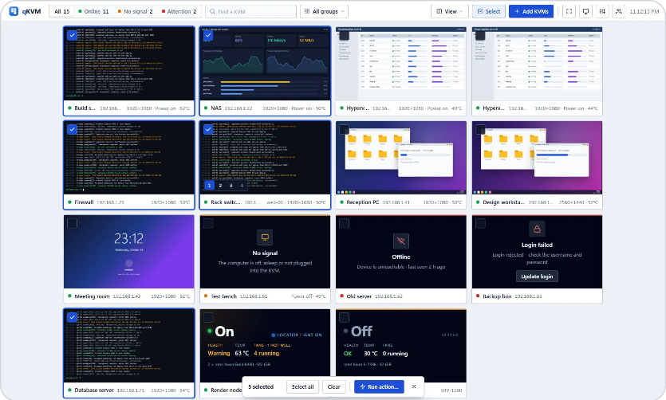This screenshot has height=400, width=666.
Task: Click the 5 selected count label
Action: point(261,386)
